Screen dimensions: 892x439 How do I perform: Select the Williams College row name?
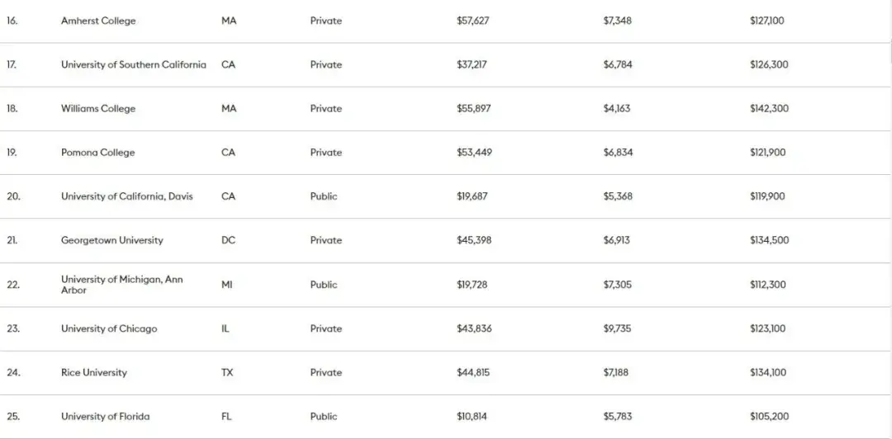point(98,108)
